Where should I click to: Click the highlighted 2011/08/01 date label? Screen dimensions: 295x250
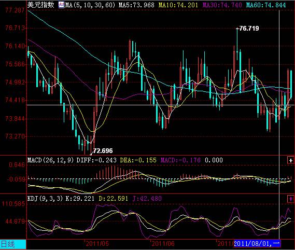(x=257, y=244)
